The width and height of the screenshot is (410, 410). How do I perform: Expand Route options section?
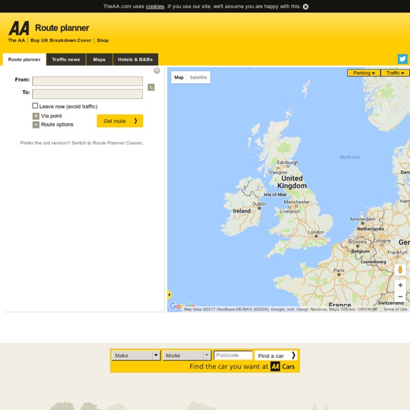coord(36,125)
